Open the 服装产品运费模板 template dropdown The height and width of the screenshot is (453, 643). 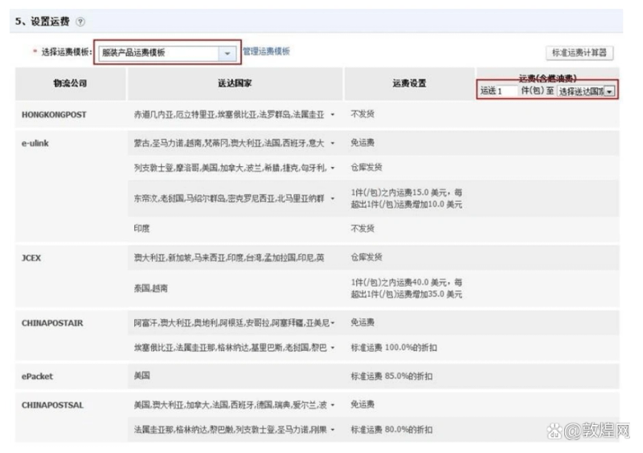227,53
